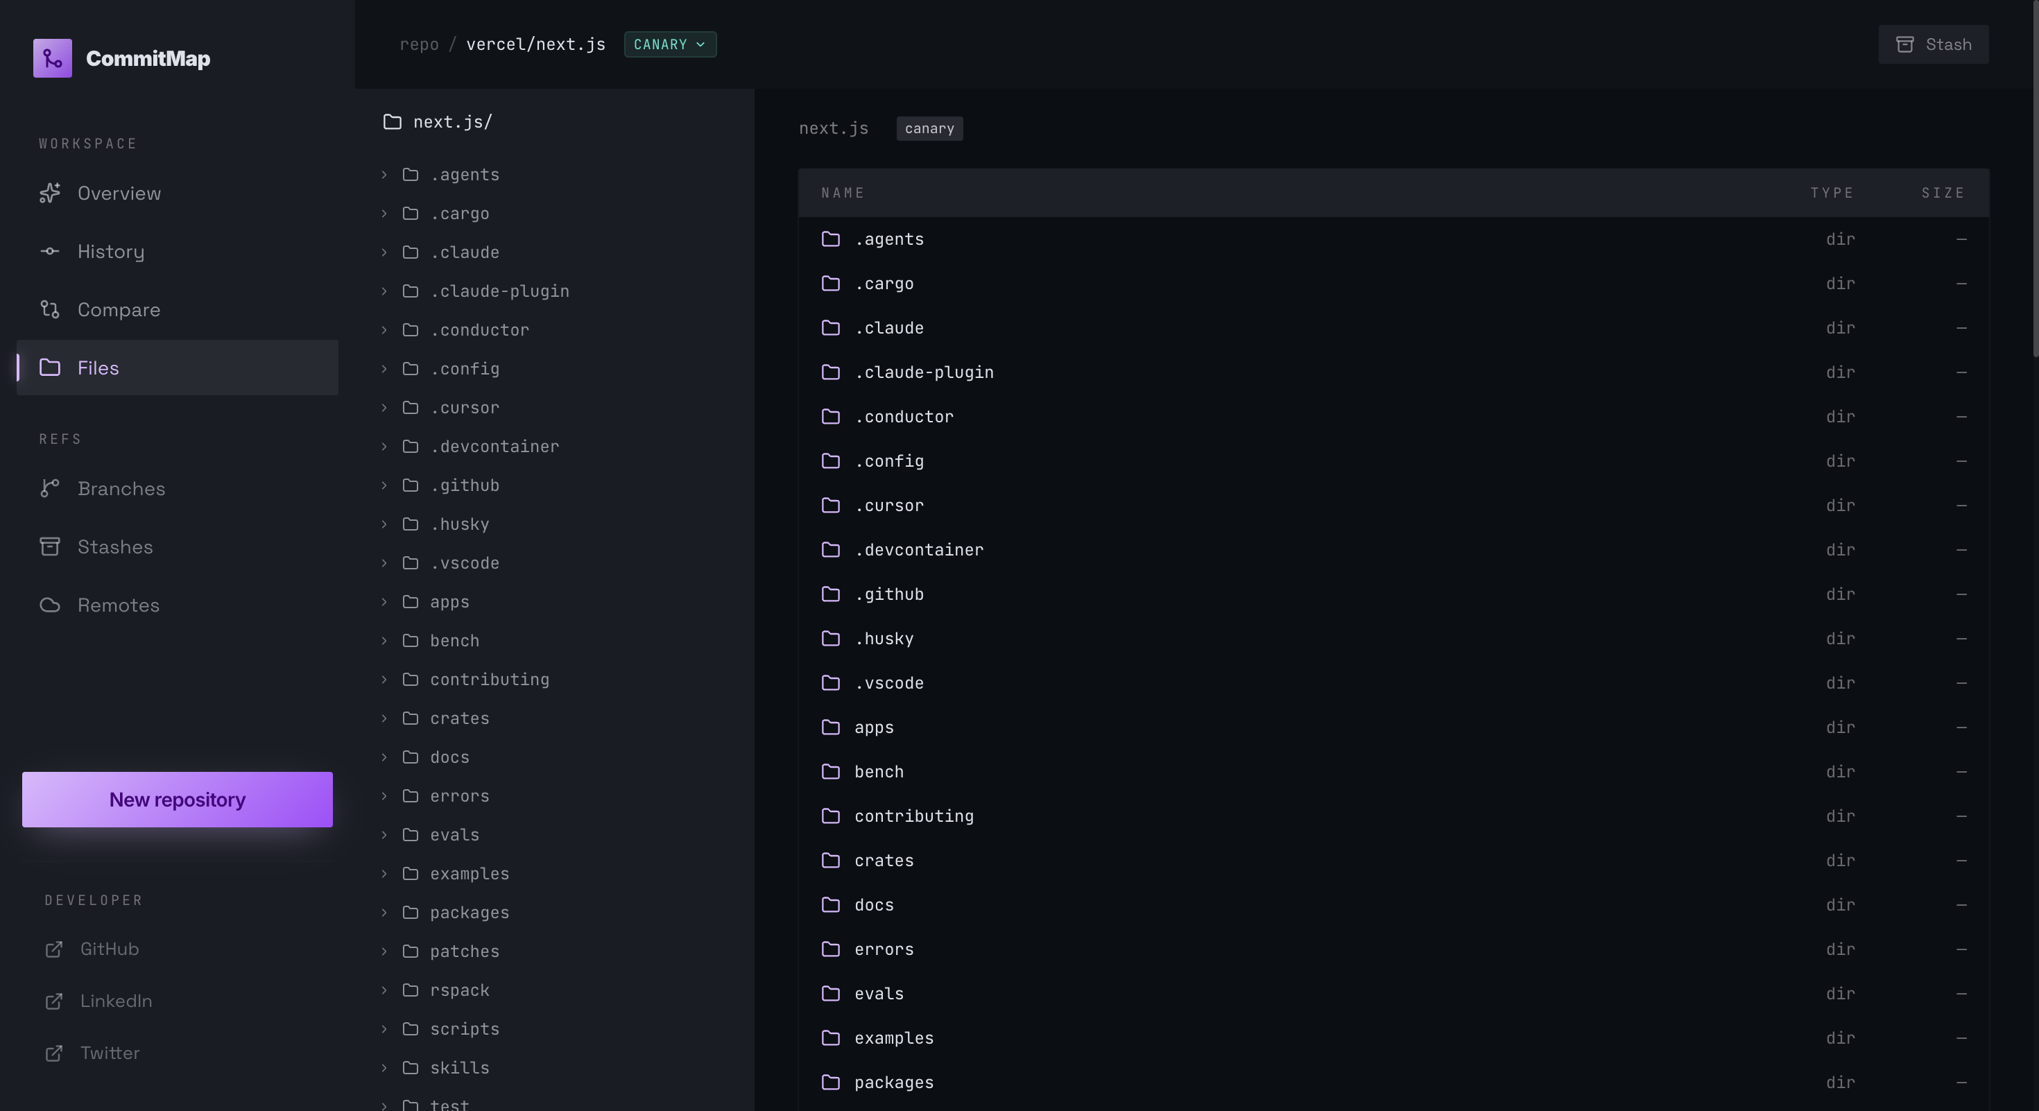Image resolution: width=2039 pixels, height=1111 pixels.
Task: Click the LinkedIn external link icon
Action: (54, 1001)
